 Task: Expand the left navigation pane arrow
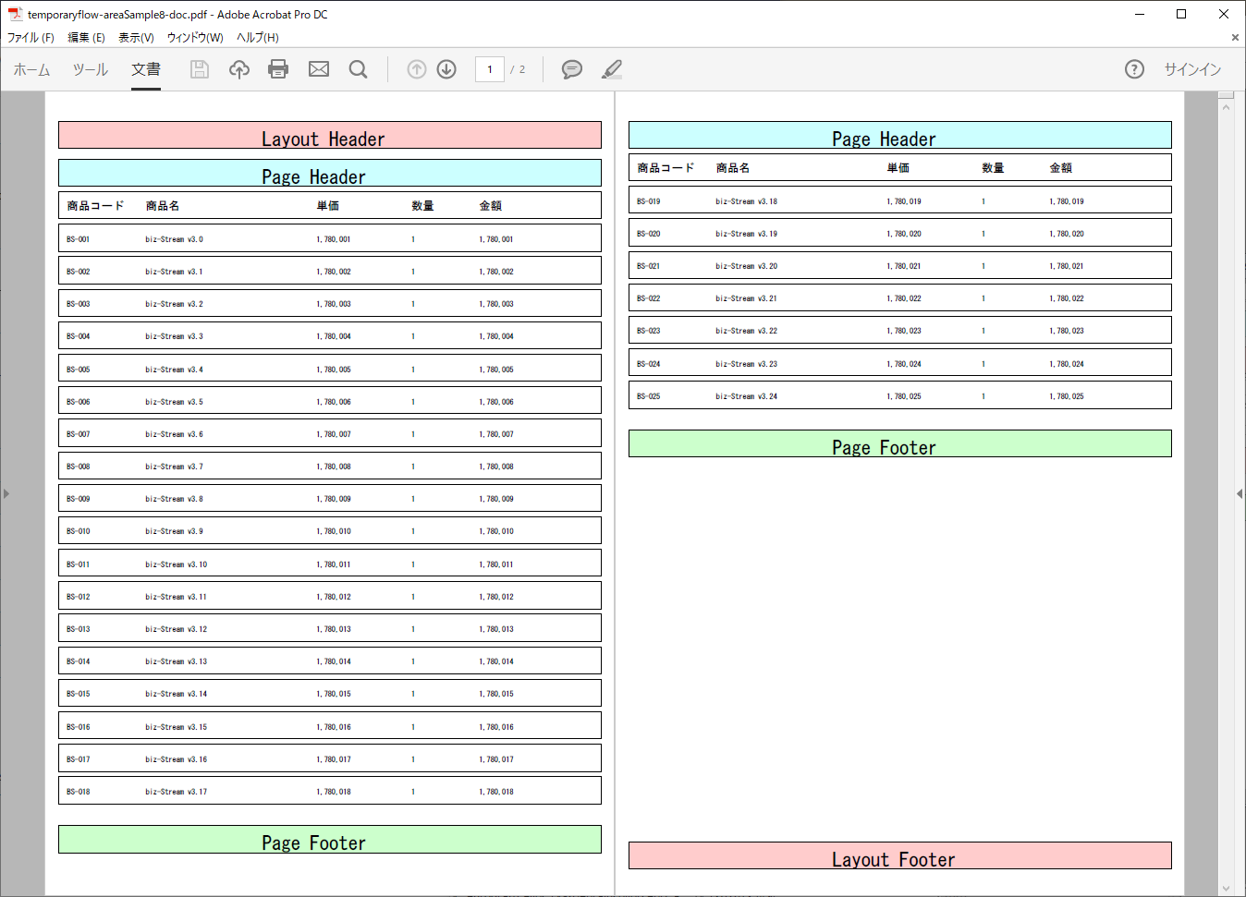[6, 494]
